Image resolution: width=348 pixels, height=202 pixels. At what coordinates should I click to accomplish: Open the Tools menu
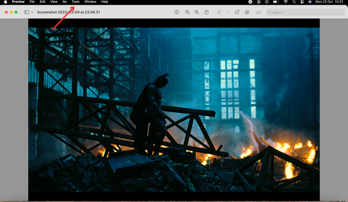(x=75, y=2)
